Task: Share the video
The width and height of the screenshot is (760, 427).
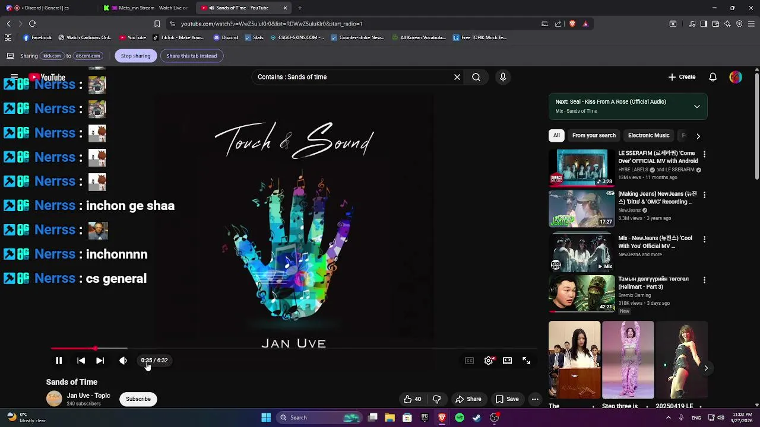Action: tap(468, 399)
